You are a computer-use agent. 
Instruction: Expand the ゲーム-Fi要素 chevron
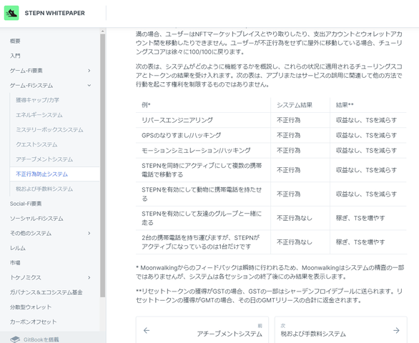89,71
